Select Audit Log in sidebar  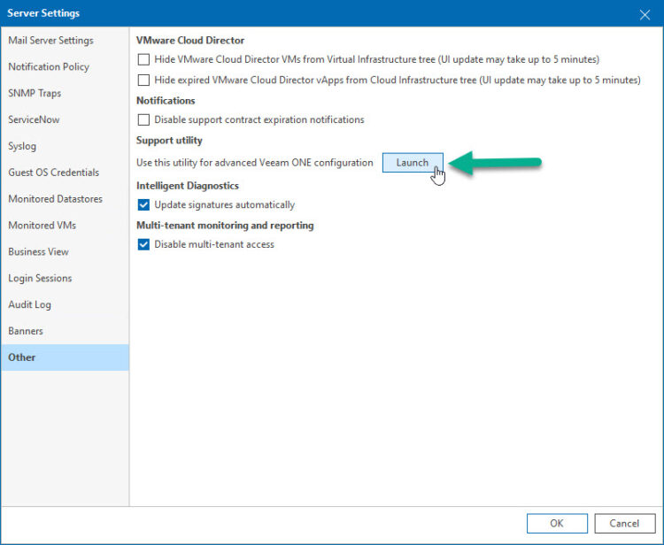(x=29, y=304)
